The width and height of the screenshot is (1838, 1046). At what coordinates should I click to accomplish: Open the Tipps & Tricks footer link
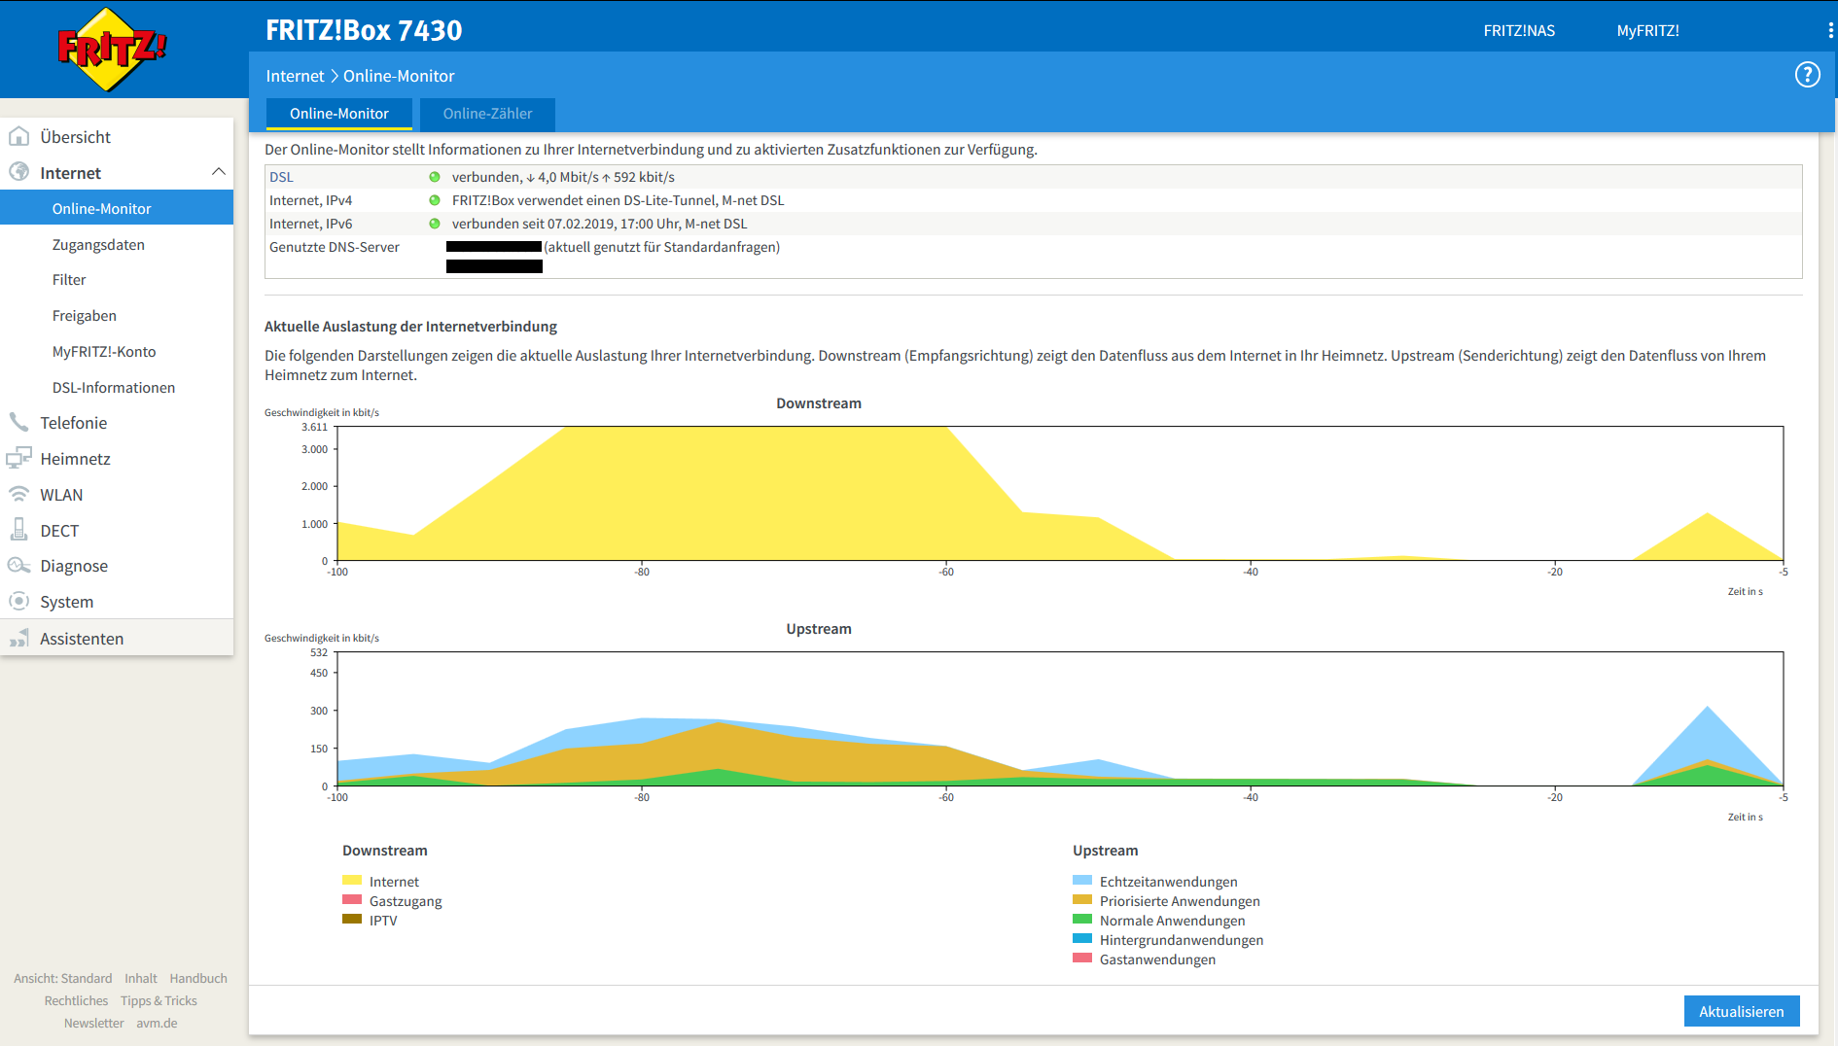pyautogui.click(x=159, y=1000)
